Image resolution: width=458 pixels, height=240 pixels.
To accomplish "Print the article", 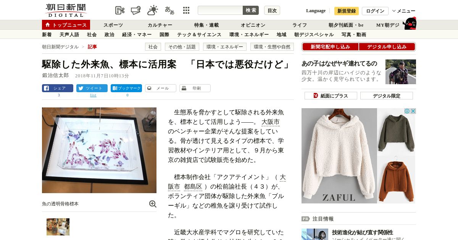I will 195,88.
